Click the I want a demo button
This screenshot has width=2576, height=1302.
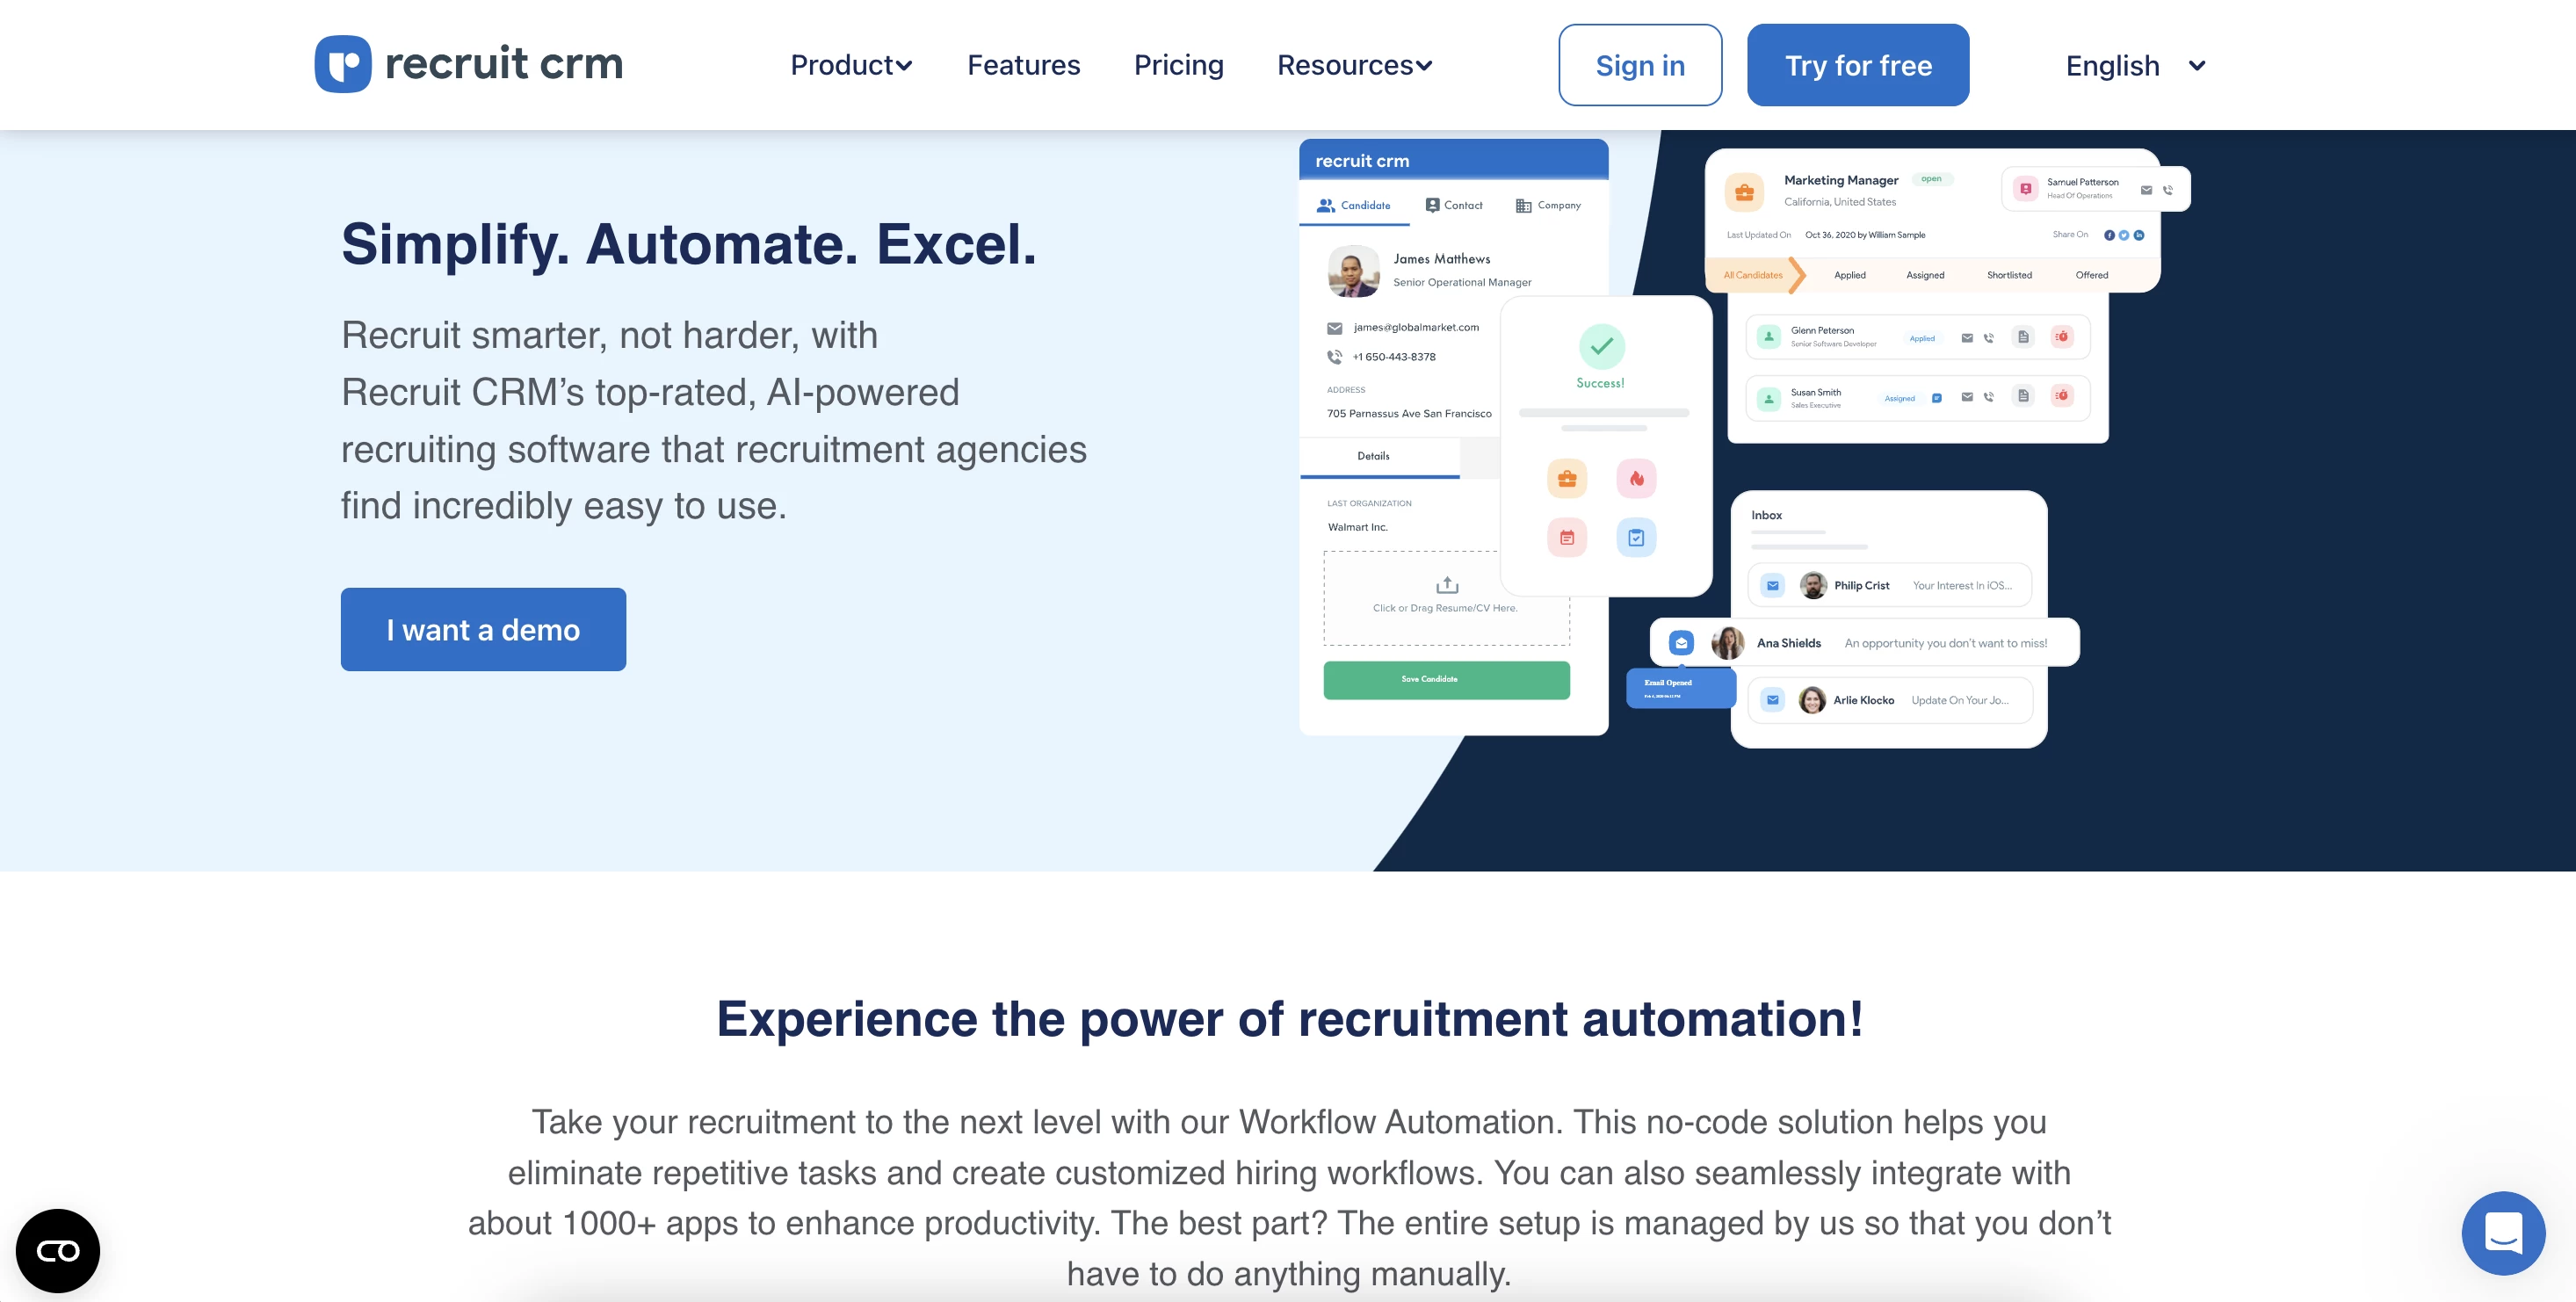tap(483, 629)
